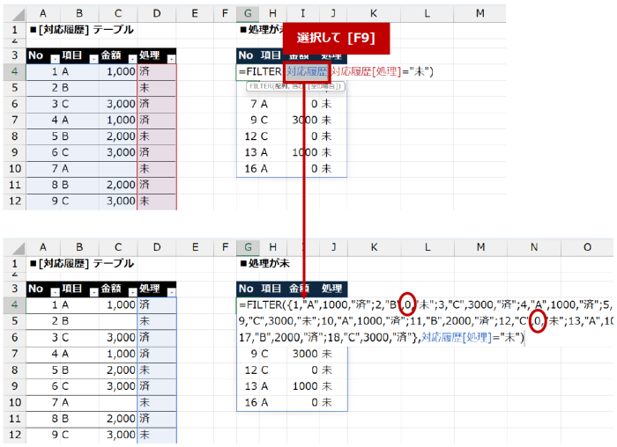Open the 金額 filter dropdown in upper table
This screenshot has width=617, height=447.
pyautogui.click(x=130, y=57)
